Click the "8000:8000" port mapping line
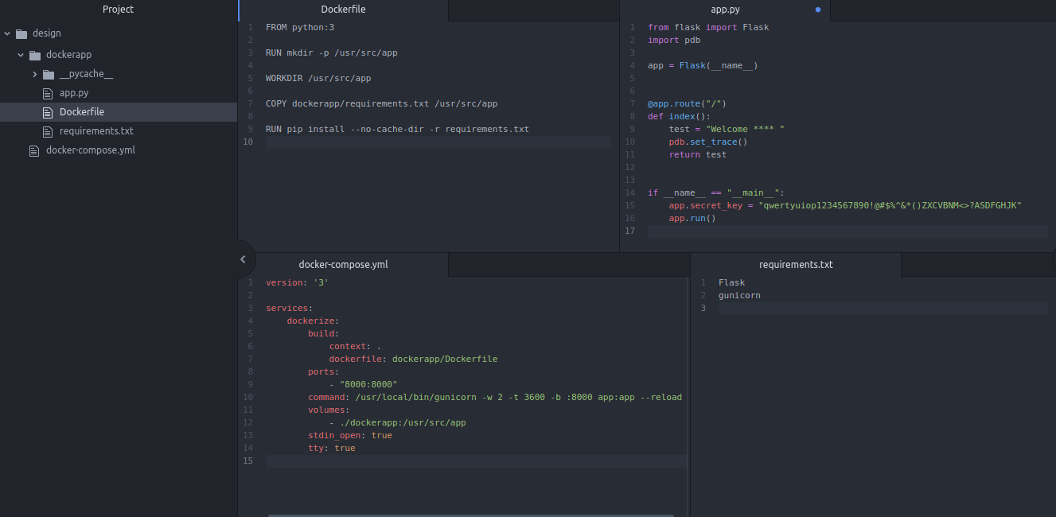The image size is (1056, 517). [364, 384]
